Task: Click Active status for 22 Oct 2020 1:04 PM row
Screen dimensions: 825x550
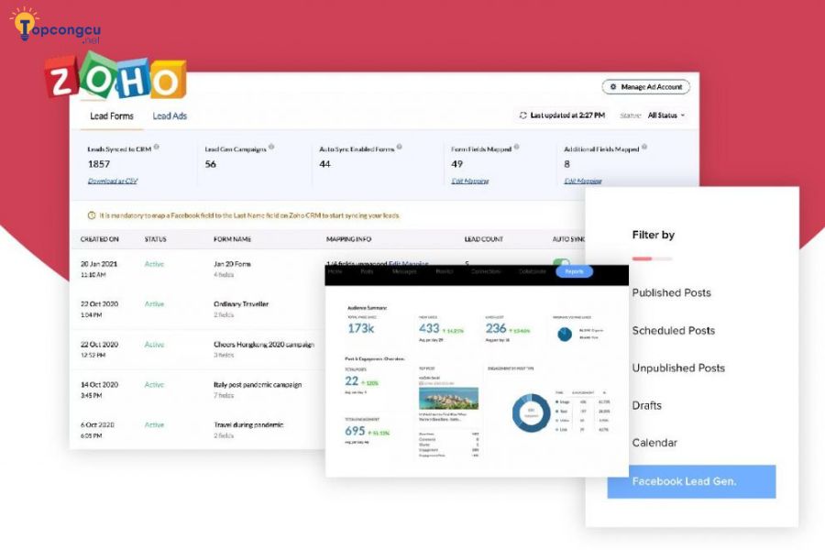Action: (154, 303)
